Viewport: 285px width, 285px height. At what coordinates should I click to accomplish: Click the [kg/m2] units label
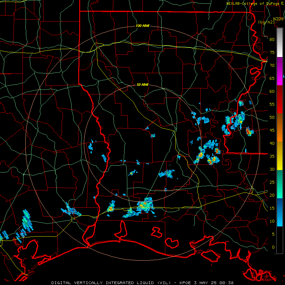[266, 22]
